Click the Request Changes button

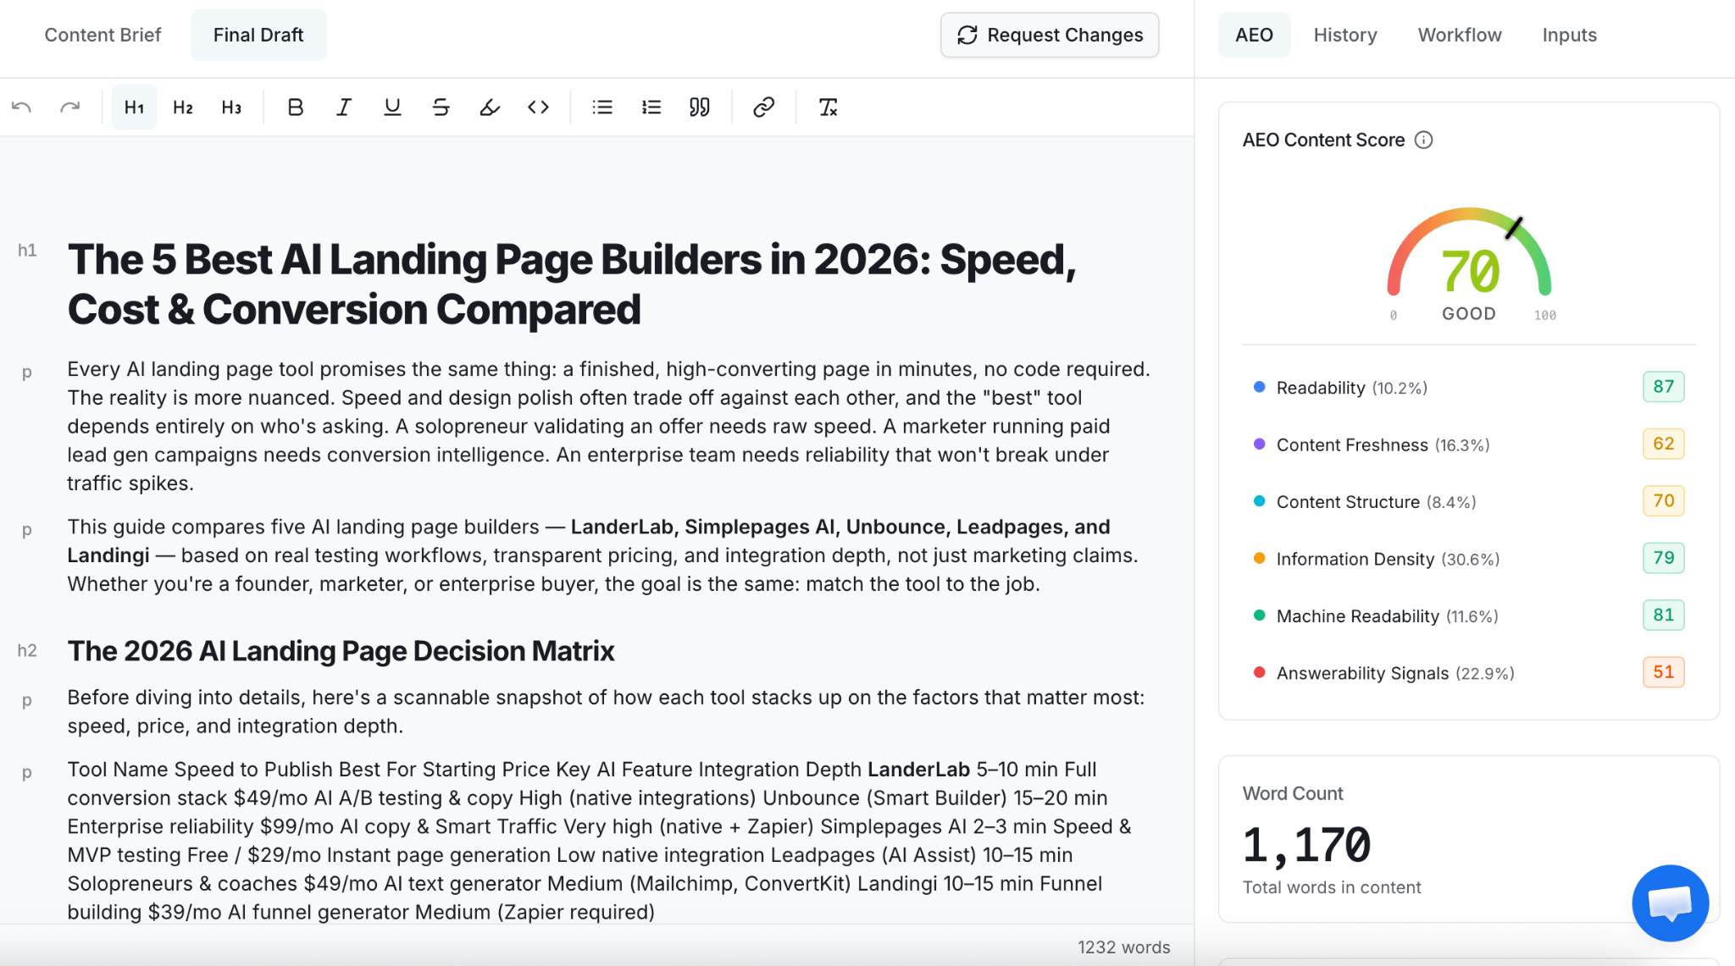[x=1050, y=35]
